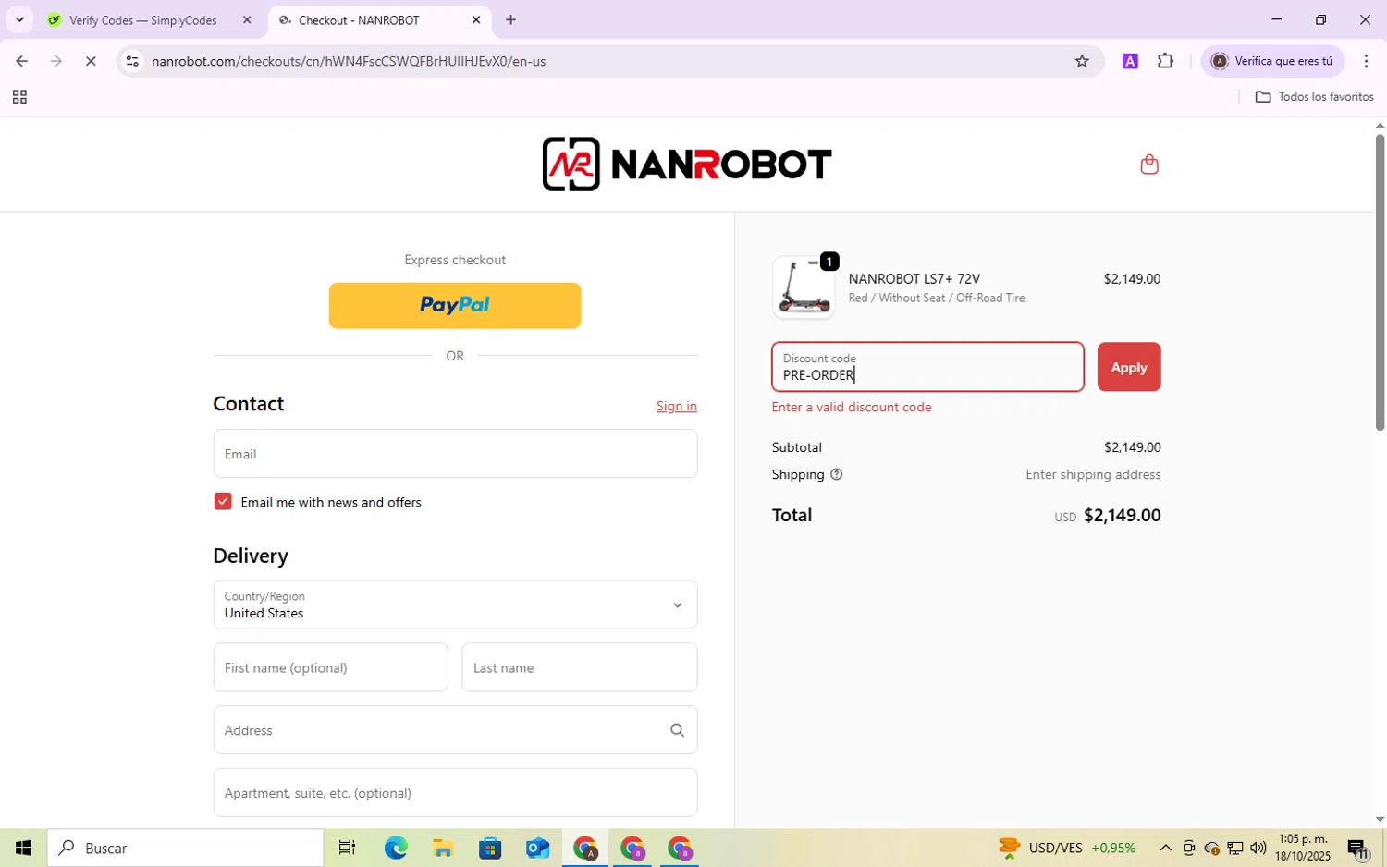This screenshot has width=1387, height=867.
Task: Open notification center icon
Action: (x=1357, y=848)
